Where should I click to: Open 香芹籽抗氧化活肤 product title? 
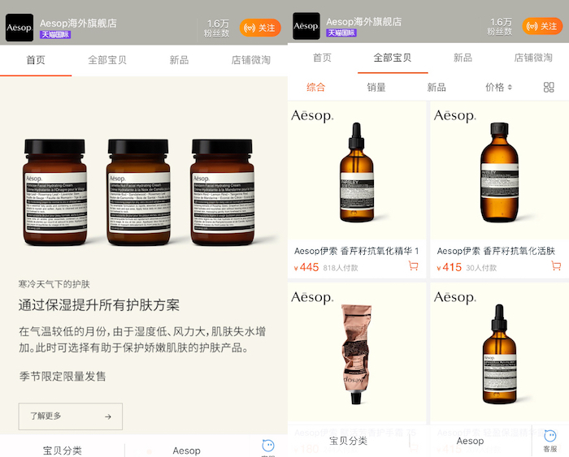(x=496, y=251)
